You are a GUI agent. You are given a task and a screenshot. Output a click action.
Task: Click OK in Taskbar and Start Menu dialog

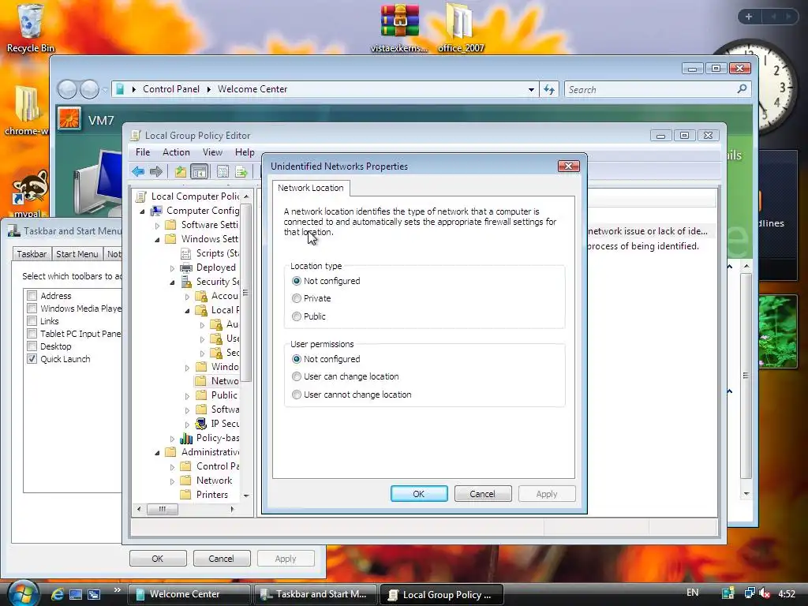point(158,559)
